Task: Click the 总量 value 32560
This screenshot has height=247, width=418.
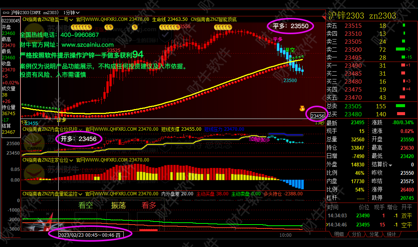Action: click(357, 139)
